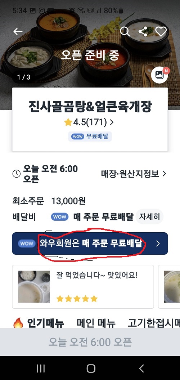Expand reviews via the 4.5(171) rating chevron
This screenshot has width=180, height=380.
point(112,122)
